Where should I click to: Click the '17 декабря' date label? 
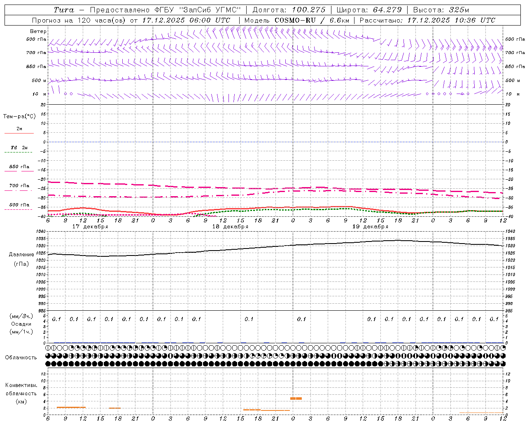pyautogui.click(x=90, y=227)
